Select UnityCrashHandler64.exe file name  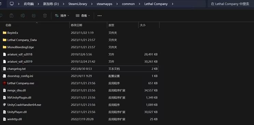click(24, 105)
